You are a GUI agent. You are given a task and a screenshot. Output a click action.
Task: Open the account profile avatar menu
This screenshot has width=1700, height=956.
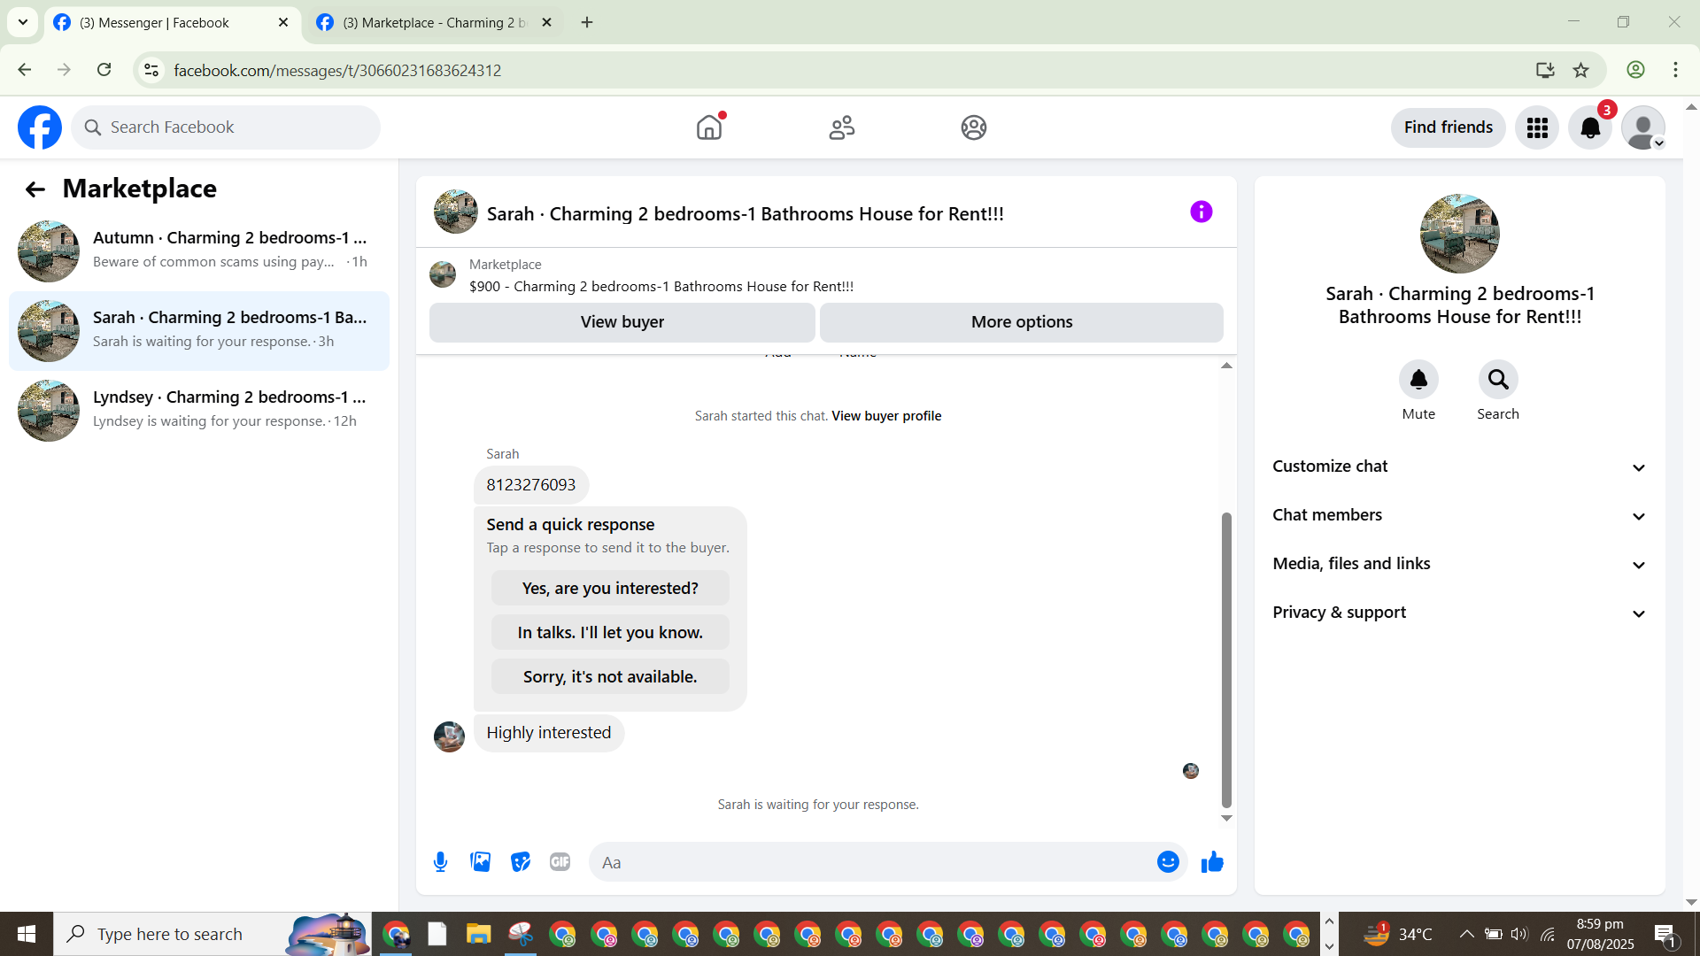[1643, 127]
